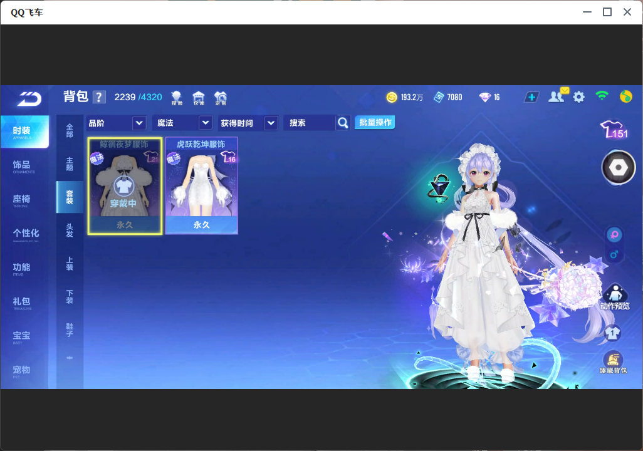Click the 2239/4320 capacity counter
Image resolution: width=643 pixels, height=451 pixels.
pyautogui.click(x=139, y=97)
